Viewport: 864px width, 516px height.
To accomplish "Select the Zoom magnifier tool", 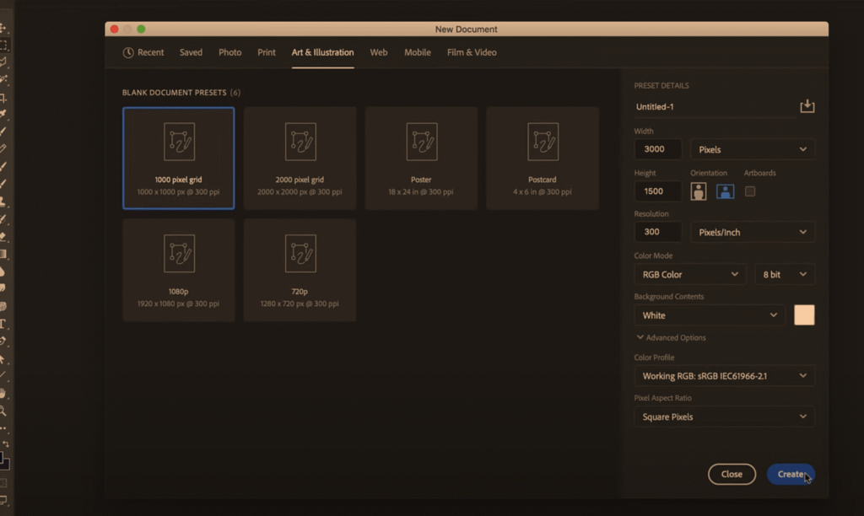I will (3, 411).
